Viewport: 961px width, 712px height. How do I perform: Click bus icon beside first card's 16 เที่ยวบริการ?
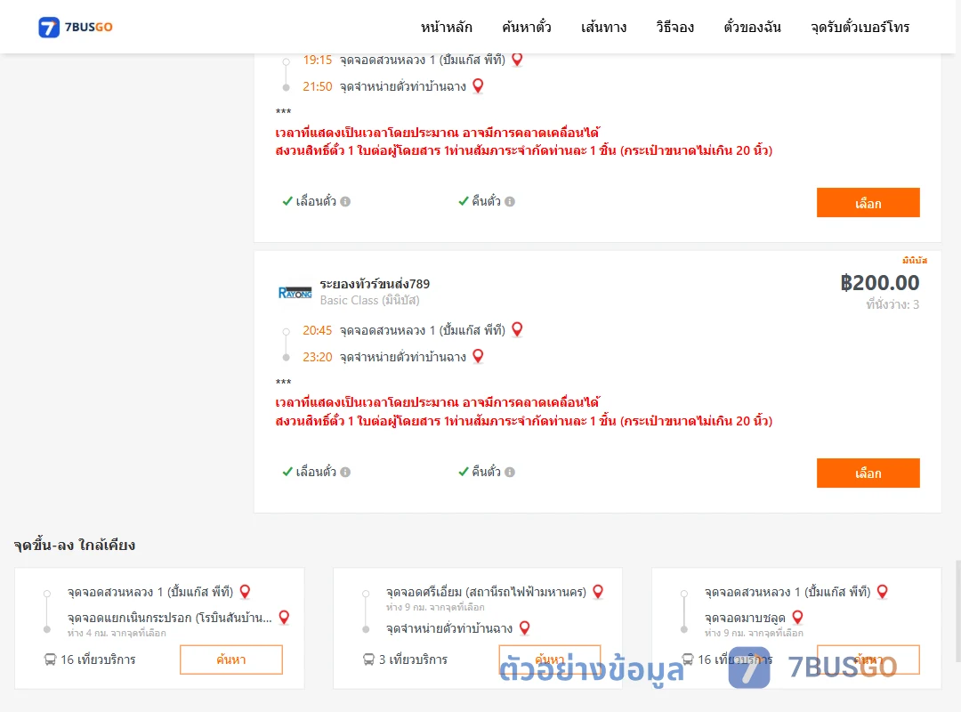(50, 659)
